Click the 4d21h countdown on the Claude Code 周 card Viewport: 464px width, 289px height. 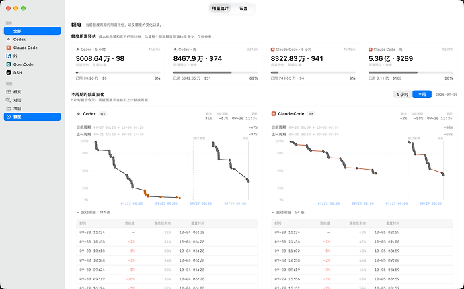click(x=447, y=50)
